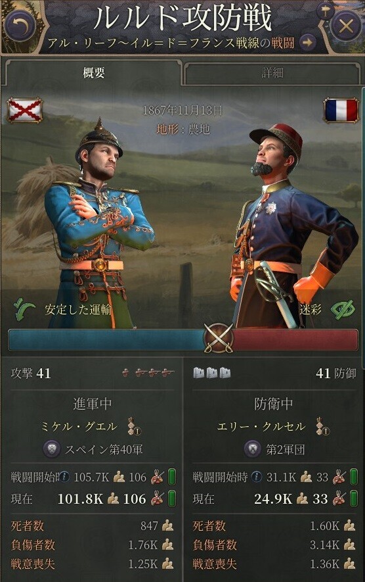Click the crossed swords icon on progress bar
365x582 pixels.
(x=219, y=338)
